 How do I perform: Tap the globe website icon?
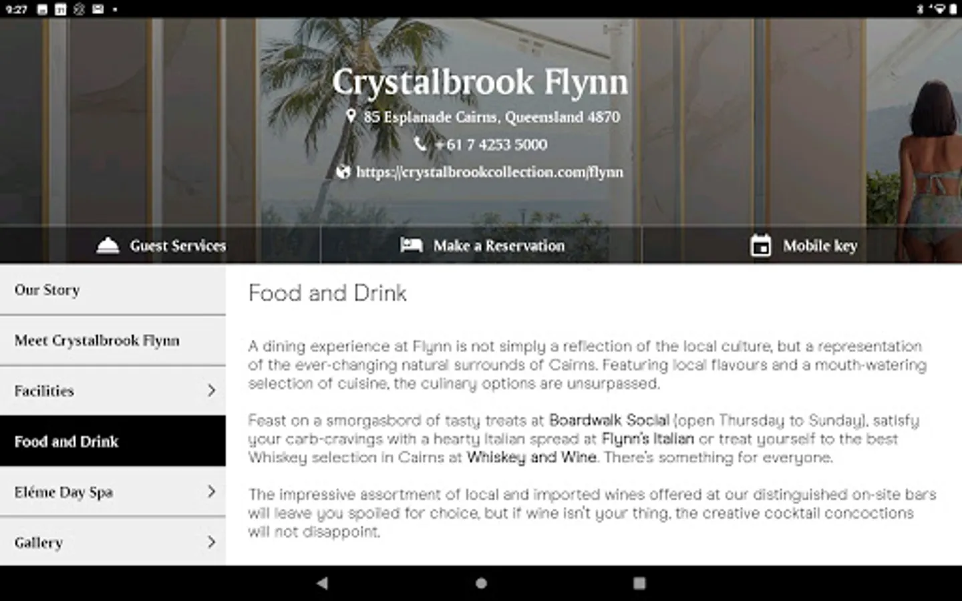(343, 172)
